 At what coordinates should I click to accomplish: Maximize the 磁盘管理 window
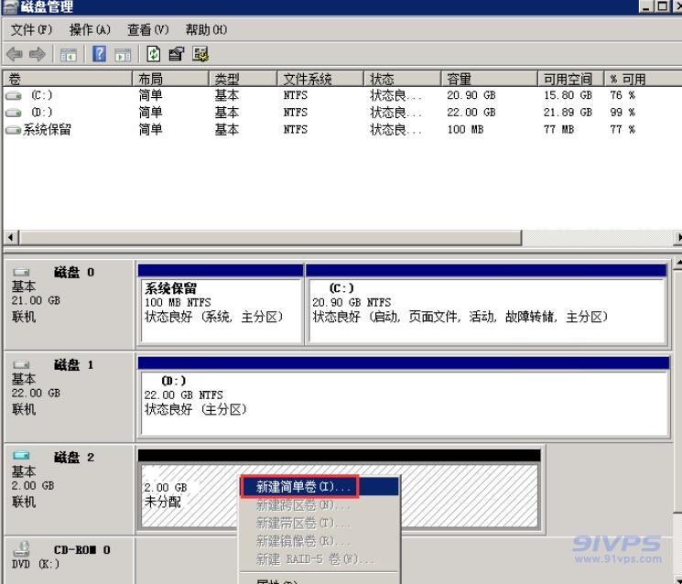(662, 6)
